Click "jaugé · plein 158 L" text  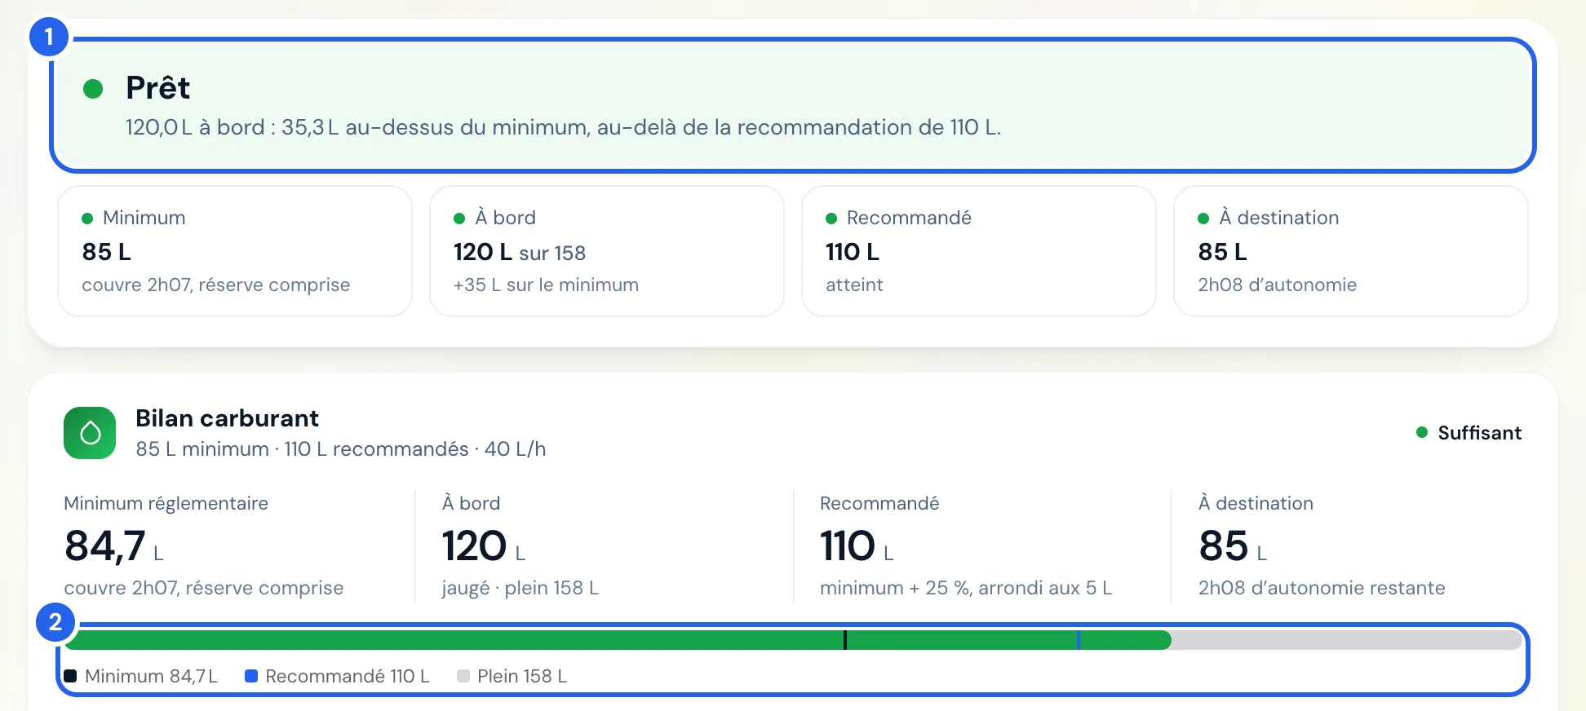tap(521, 588)
